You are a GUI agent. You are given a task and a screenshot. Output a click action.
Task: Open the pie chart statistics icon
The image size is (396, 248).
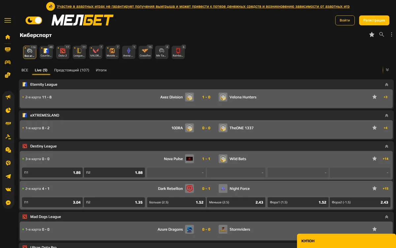(8, 110)
